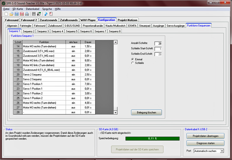Select the Schleife radio button

pyautogui.click(x=132, y=63)
